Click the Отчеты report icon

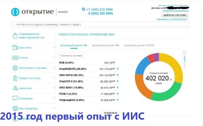click(x=15, y=58)
